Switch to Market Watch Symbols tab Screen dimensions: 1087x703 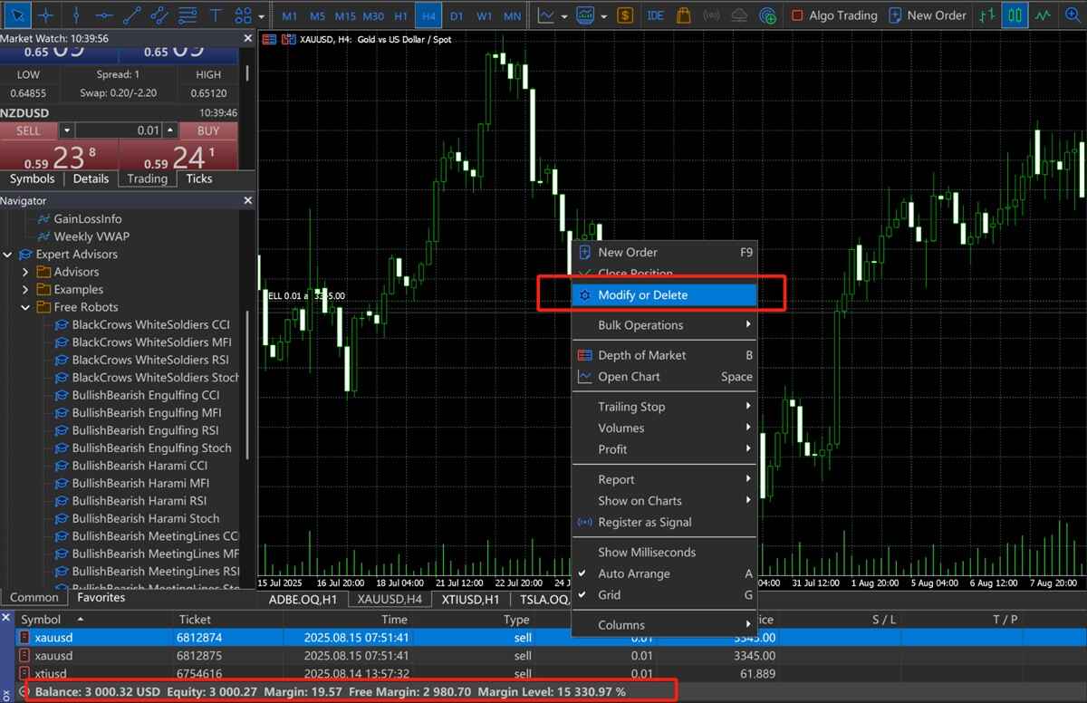(32, 178)
